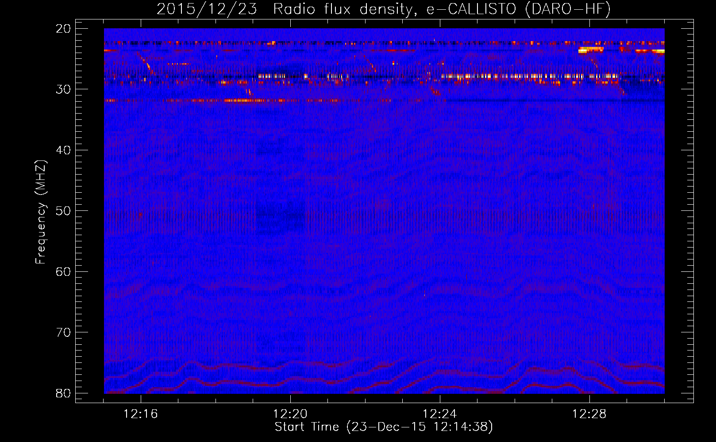Select the frequency axis label 70
The height and width of the screenshot is (442, 716).
point(63,332)
